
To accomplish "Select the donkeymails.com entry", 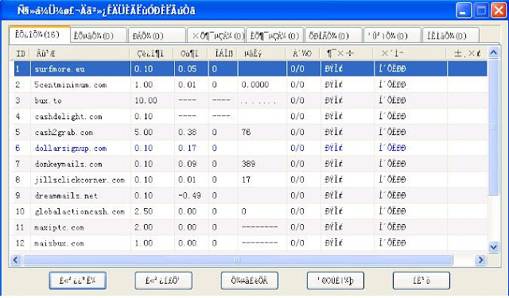I will [x=68, y=164].
